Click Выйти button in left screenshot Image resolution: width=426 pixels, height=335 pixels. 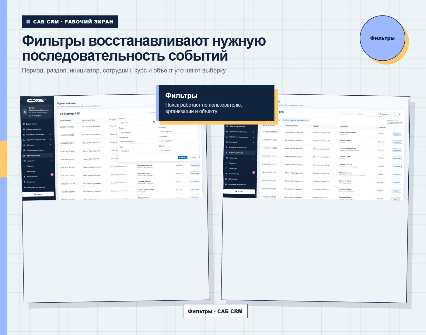(x=38, y=194)
